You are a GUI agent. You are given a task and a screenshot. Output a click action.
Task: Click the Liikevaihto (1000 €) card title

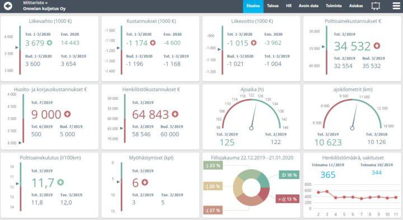pos(50,21)
